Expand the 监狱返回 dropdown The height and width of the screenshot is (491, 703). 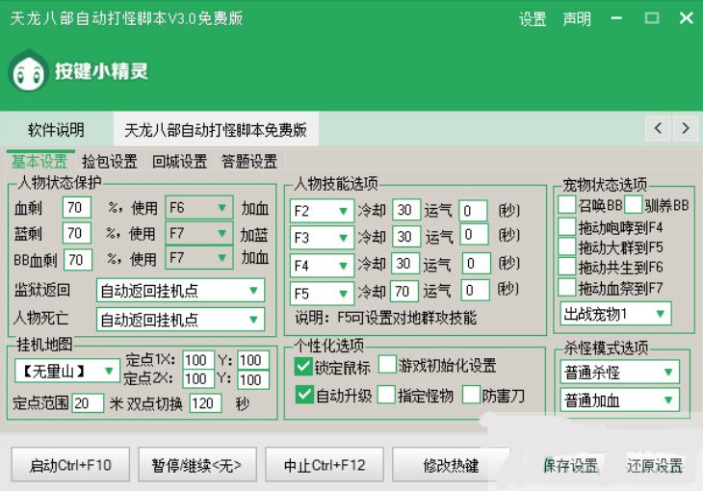[x=180, y=291]
